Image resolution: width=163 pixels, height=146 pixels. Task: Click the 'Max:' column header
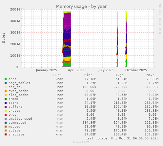point(150,75)
